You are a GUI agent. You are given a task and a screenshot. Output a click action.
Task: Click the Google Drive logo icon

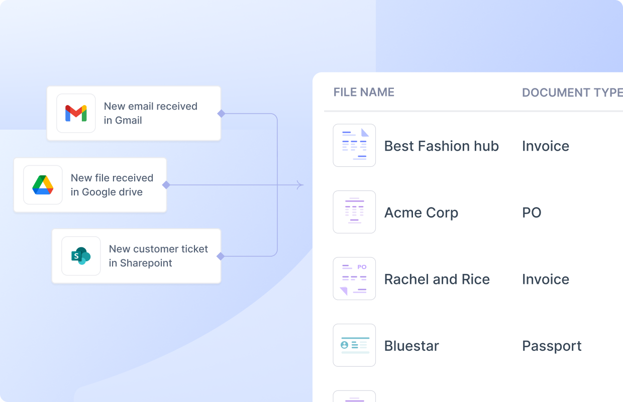click(x=43, y=185)
